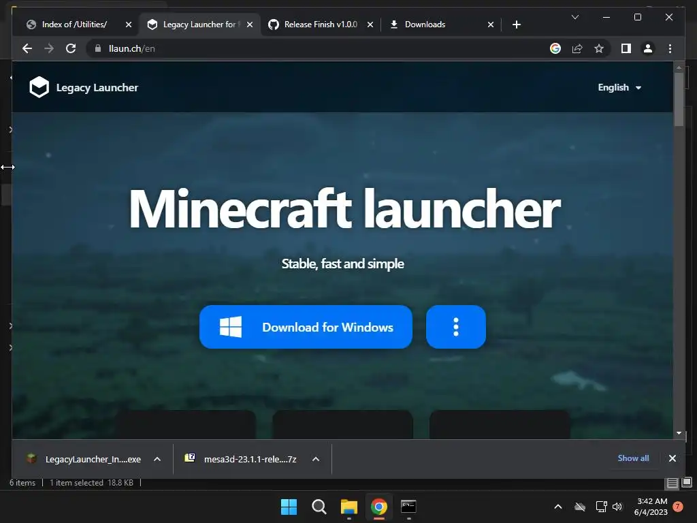This screenshot has width=697, height=523.
Task: Switch to Index of /Utilities/ tab
Action: (74, 25)
